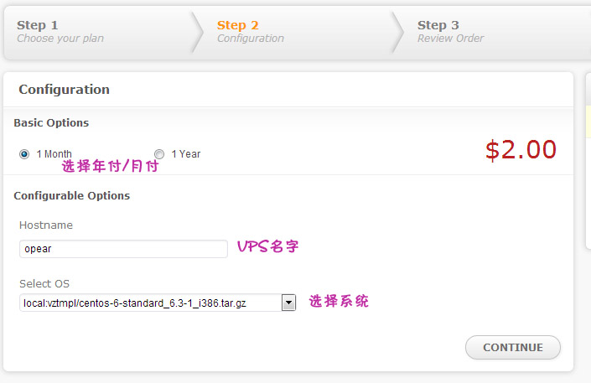Click the "1 Year" label text
The width and height of the screenshot is (591, 383).
tap(185, 154)
